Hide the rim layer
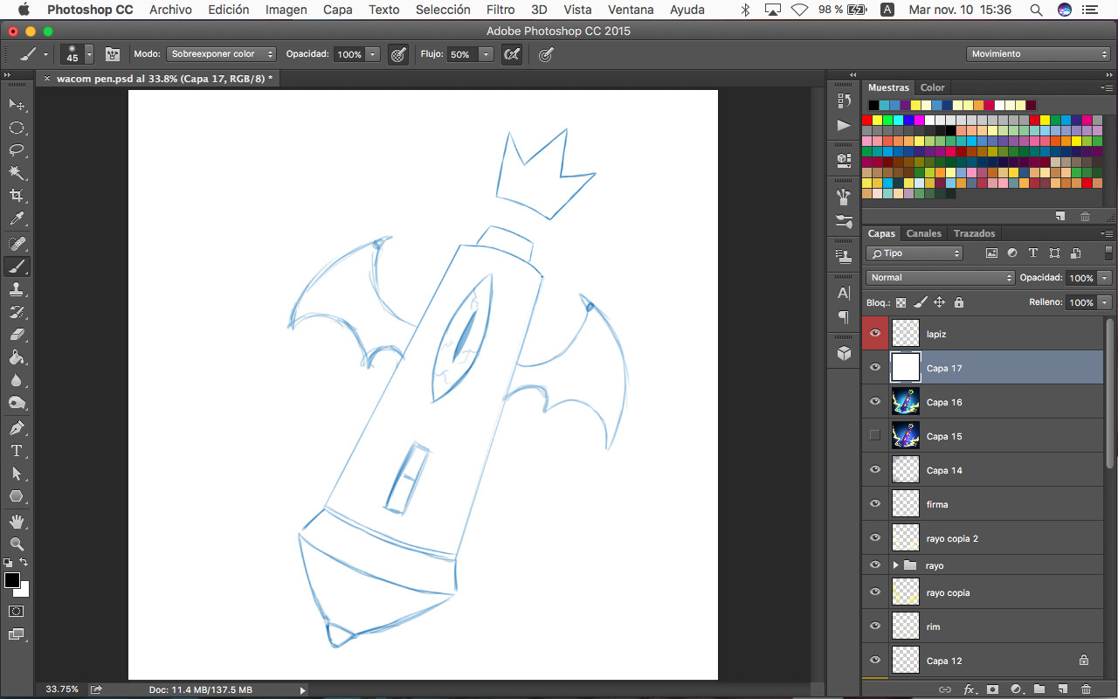This screenshot has height=699, width=1118. click(x=875, y=626)
